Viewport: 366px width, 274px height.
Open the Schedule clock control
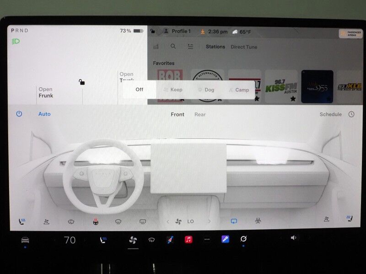[x=350, y=114]
